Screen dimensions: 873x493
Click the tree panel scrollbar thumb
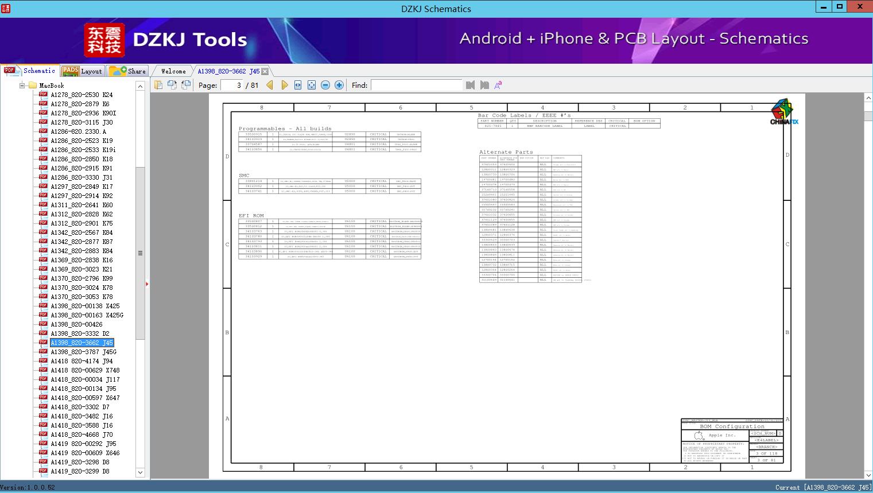click(140, 253)
